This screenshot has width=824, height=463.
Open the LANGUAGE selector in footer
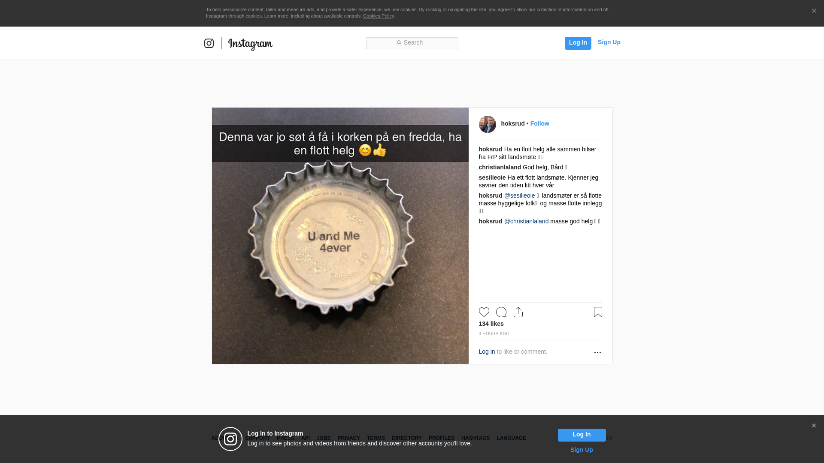pyautogui.click(x=511, y=438)
